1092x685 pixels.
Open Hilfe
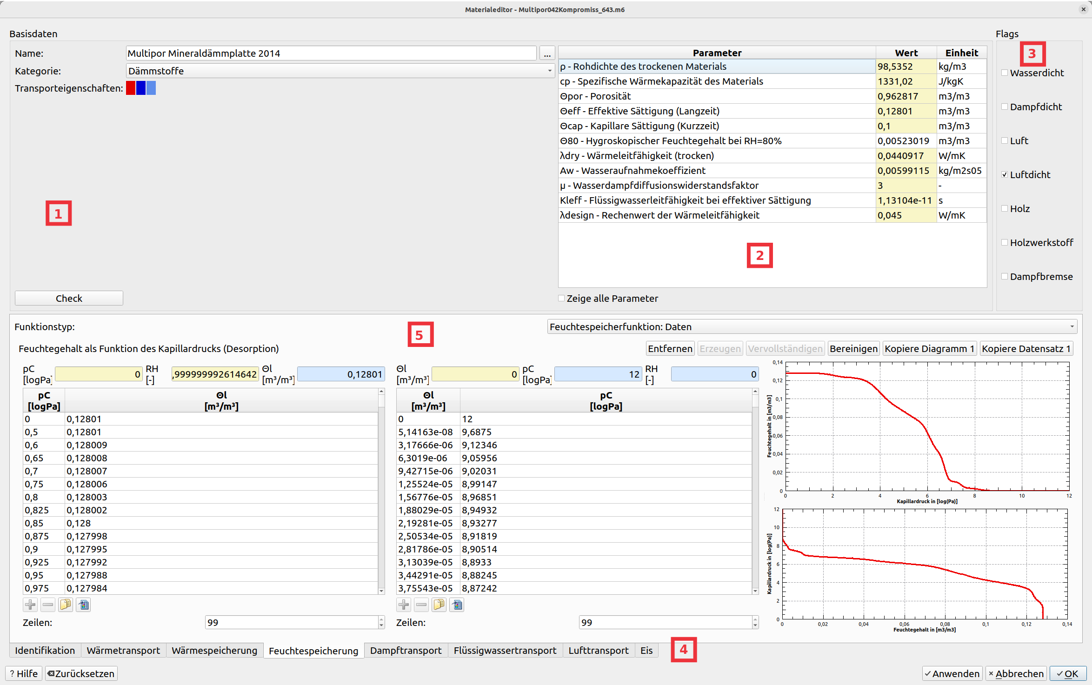[x=24, y=673]
